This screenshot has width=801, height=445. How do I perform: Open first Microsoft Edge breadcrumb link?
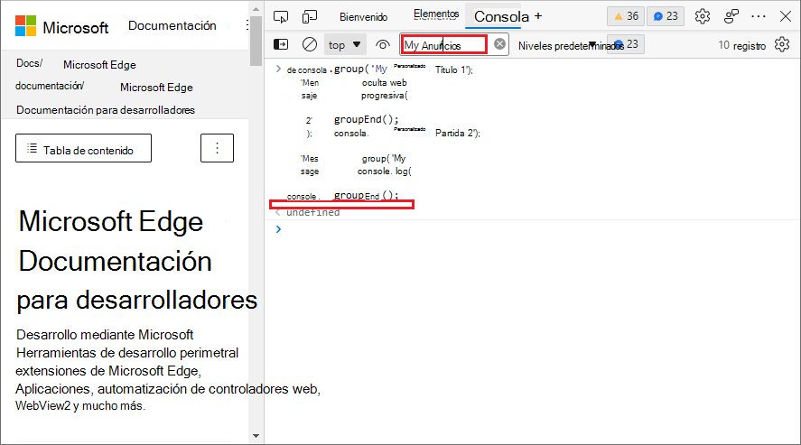(x=99, y=65)
